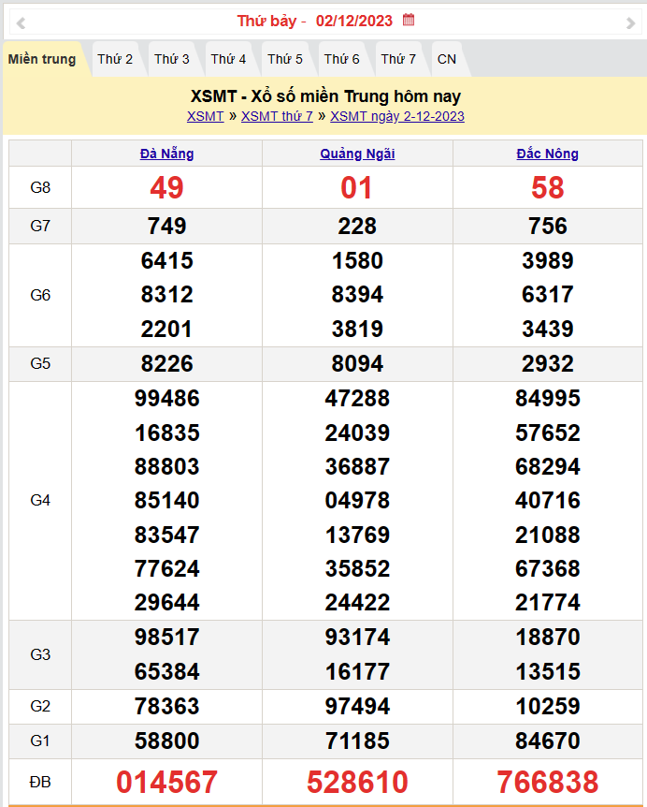Open the Đà Nẵng province link

[166, 154]
